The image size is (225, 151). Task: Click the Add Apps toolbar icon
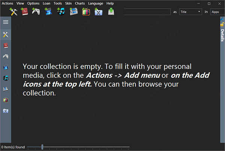[x=13, y=12]
